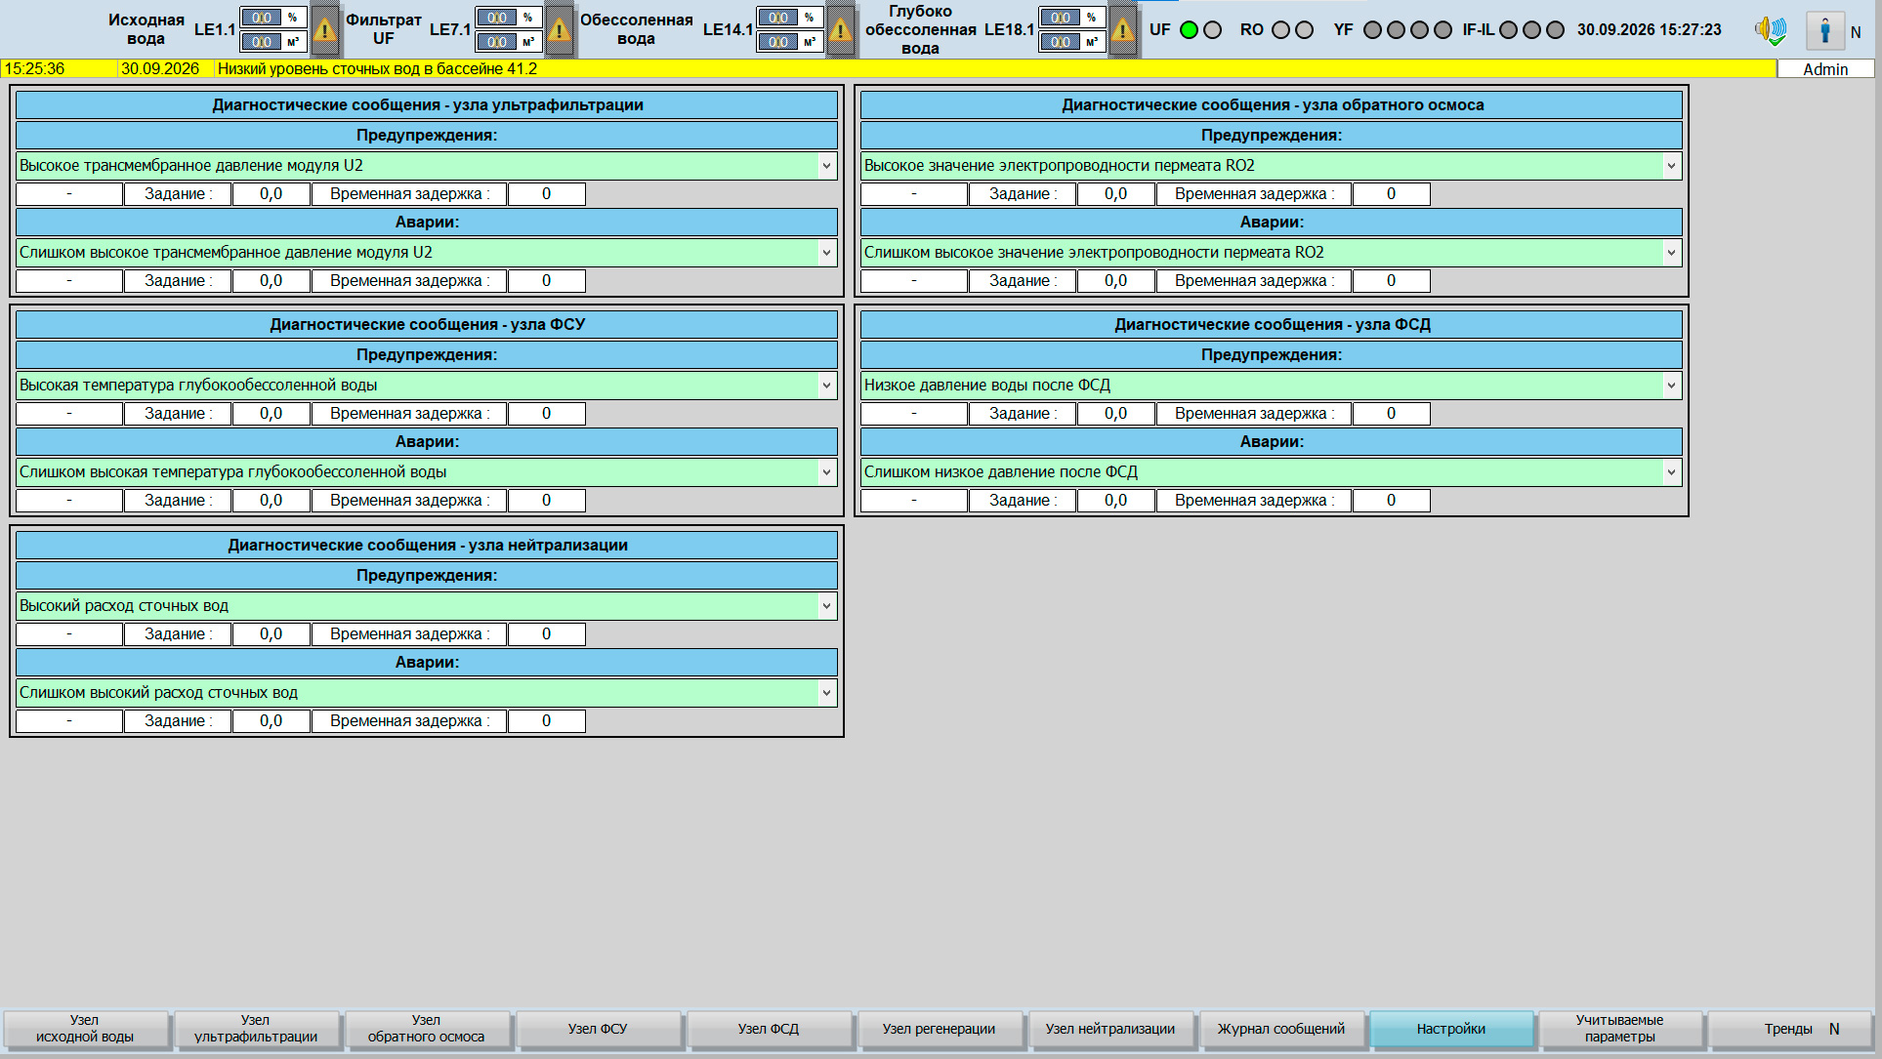Screen dimensions: 1882x1059
Task: Open the user login person icon
Action: coord(1824,30)
